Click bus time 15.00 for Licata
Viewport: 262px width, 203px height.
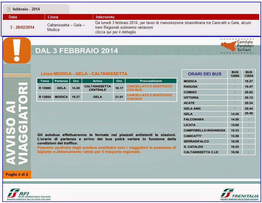pos(235,125)
